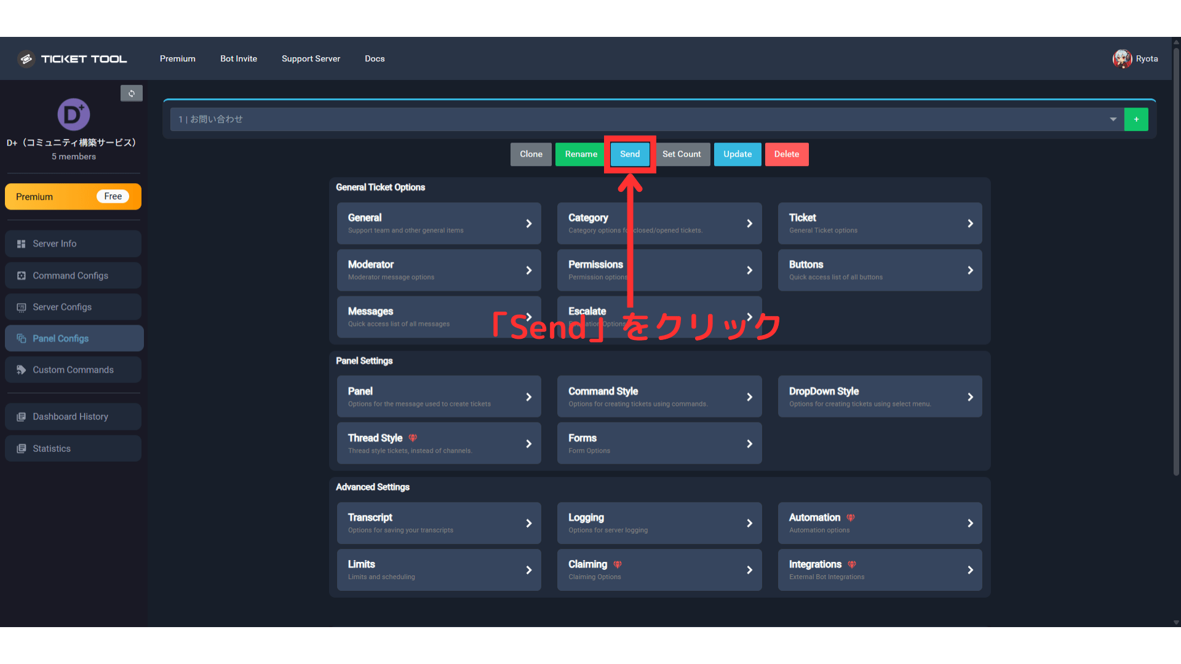This screenshot has height=664, width=1181.
Task: Add a new panel with the plus button
Action: (1136, 119)
